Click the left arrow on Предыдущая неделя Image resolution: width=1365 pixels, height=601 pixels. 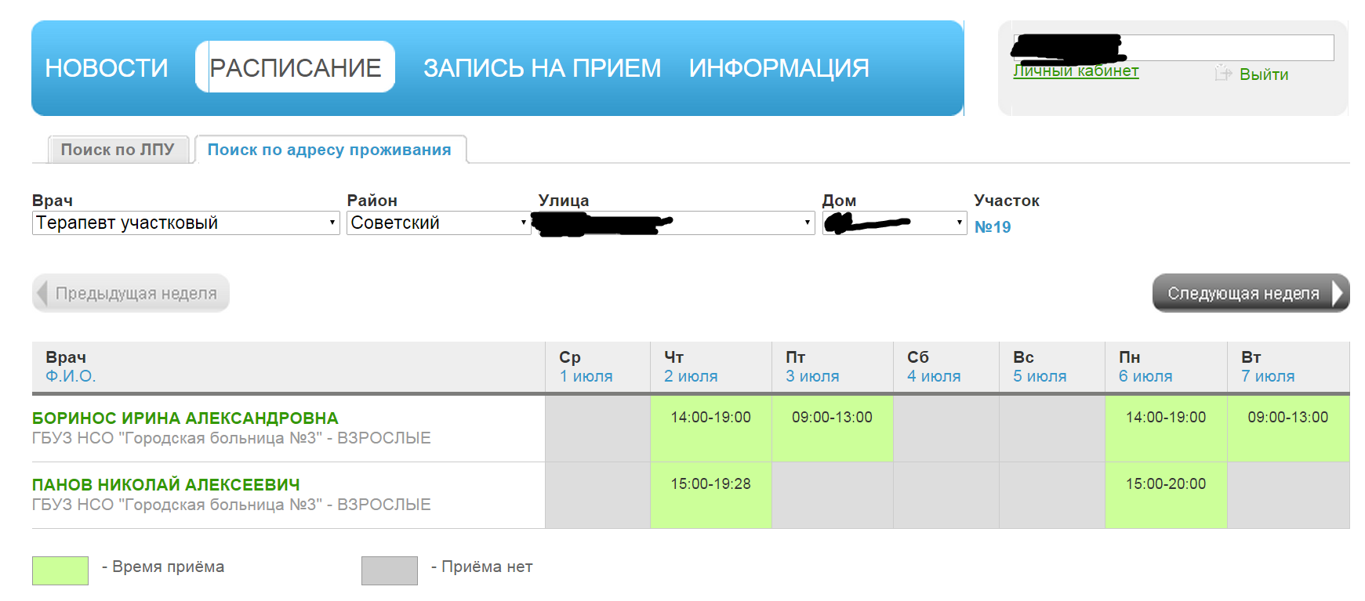tap(43, 293)
